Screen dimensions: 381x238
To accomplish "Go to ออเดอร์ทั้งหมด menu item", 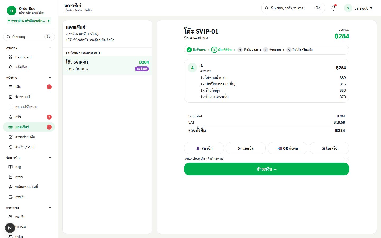I will click(29, 107).
